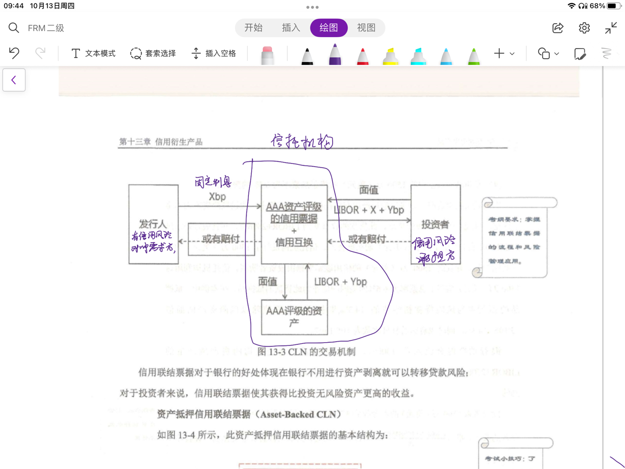Viewport: 625px width, 469px height.
Task: Click the redo arrow
Action: (x=40, y=53)
